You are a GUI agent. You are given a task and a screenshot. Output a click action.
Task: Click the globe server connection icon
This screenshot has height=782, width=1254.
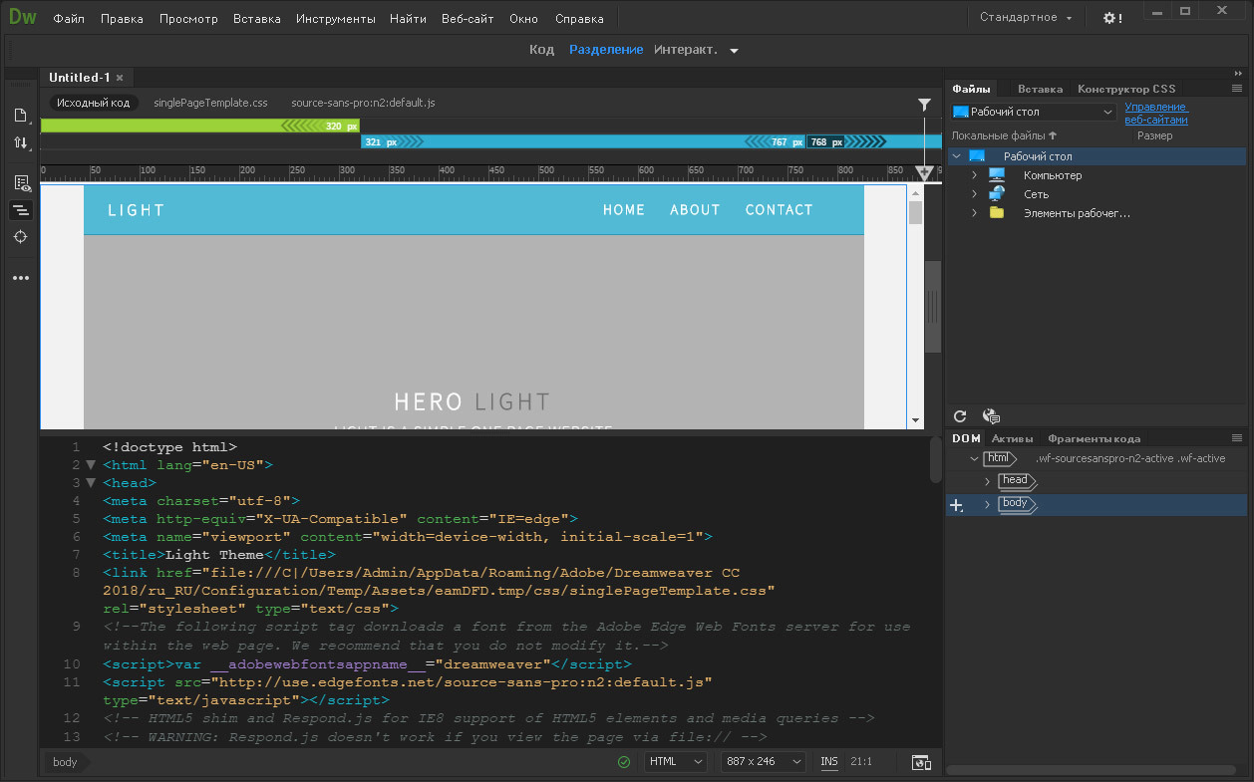coord(991,416)
